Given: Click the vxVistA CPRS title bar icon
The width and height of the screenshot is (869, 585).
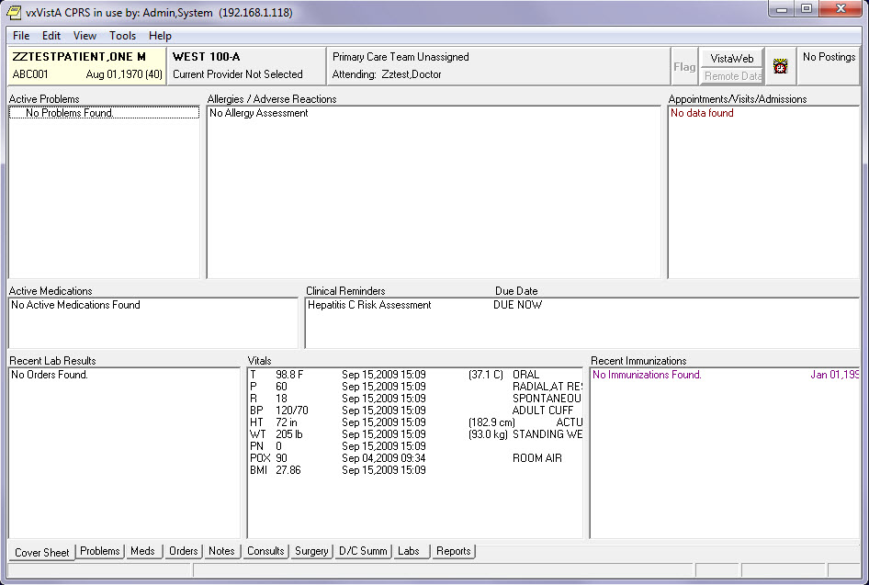Looking at the screenshot, I should pos(14,12).
